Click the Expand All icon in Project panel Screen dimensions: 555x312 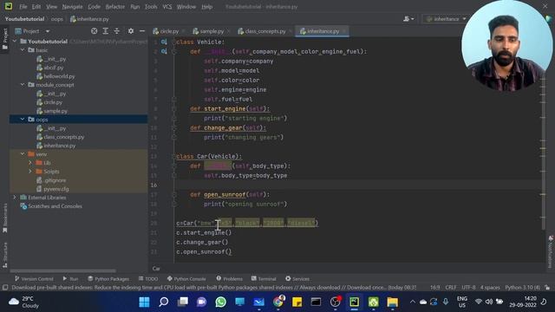click(x=106, y=31)
